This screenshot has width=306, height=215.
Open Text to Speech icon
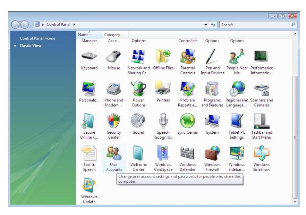(x=89, y=159)
